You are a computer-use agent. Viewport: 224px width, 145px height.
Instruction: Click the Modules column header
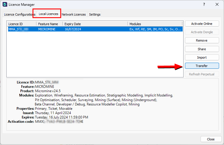point(155,24)
